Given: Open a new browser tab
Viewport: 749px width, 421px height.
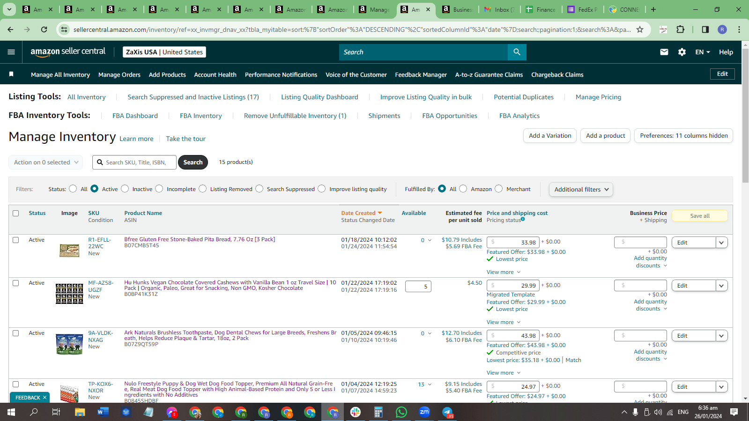Looking at the screenshot, I should 653,9.
